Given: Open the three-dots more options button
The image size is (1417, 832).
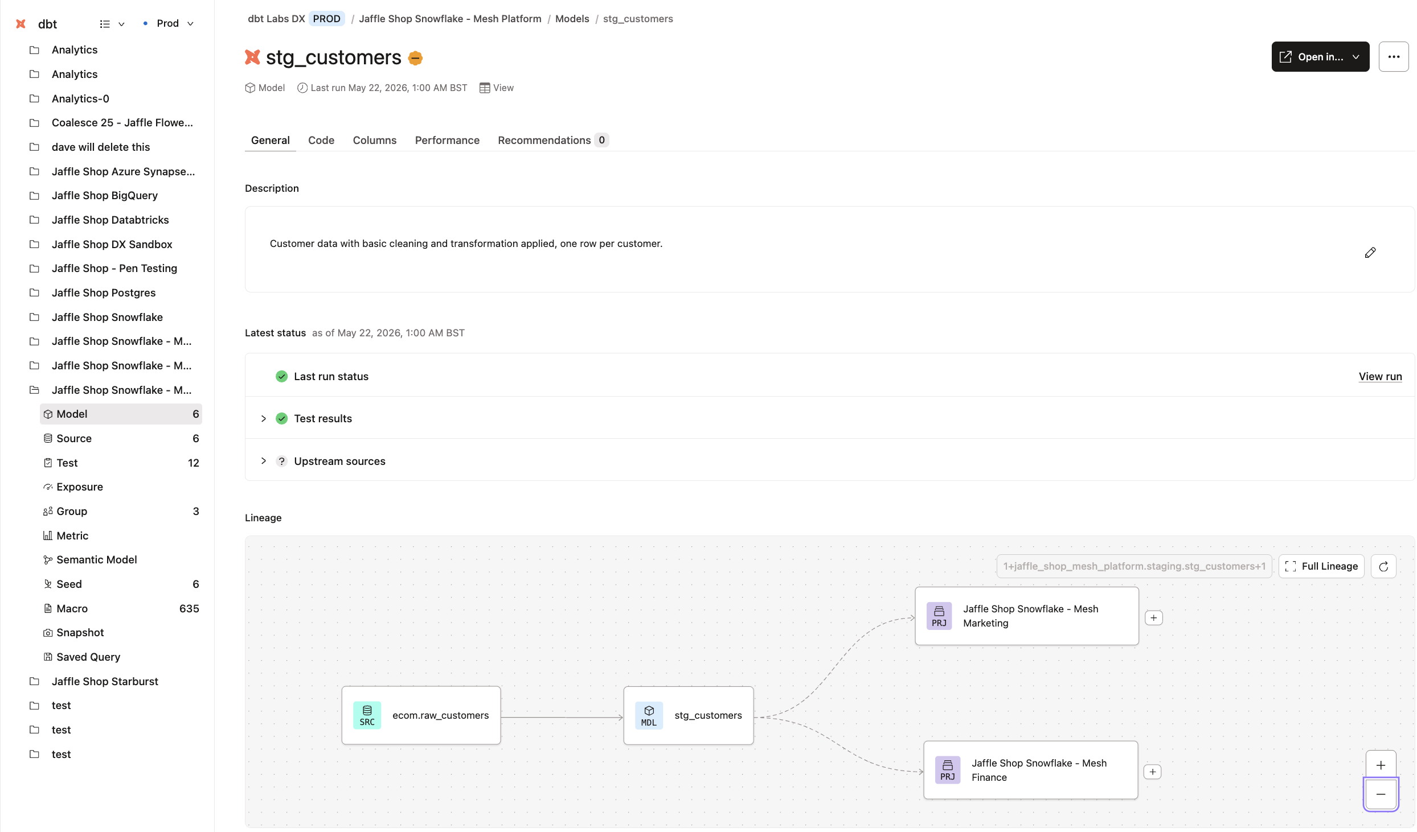Looking at the screenshot, I should coord(1394,57).
